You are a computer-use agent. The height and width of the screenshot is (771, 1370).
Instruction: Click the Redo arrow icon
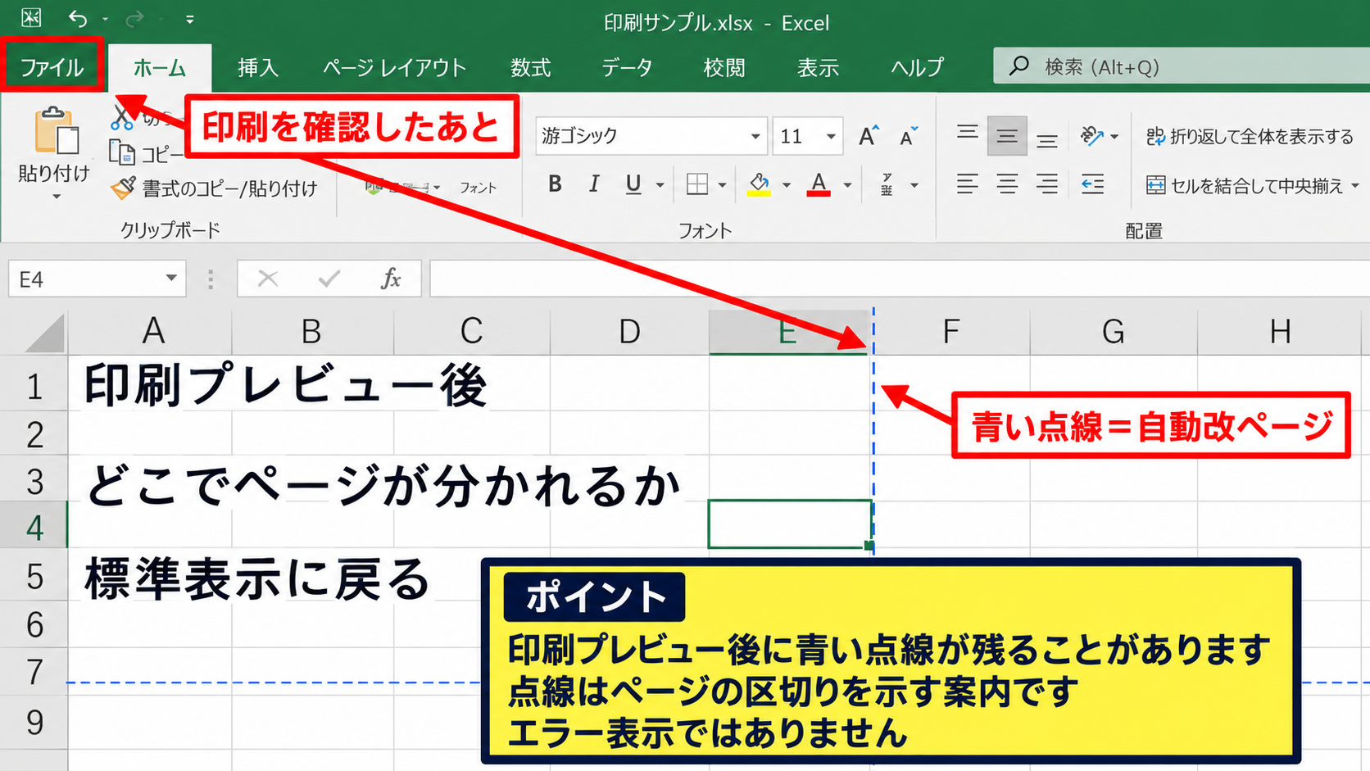(134, 18)
